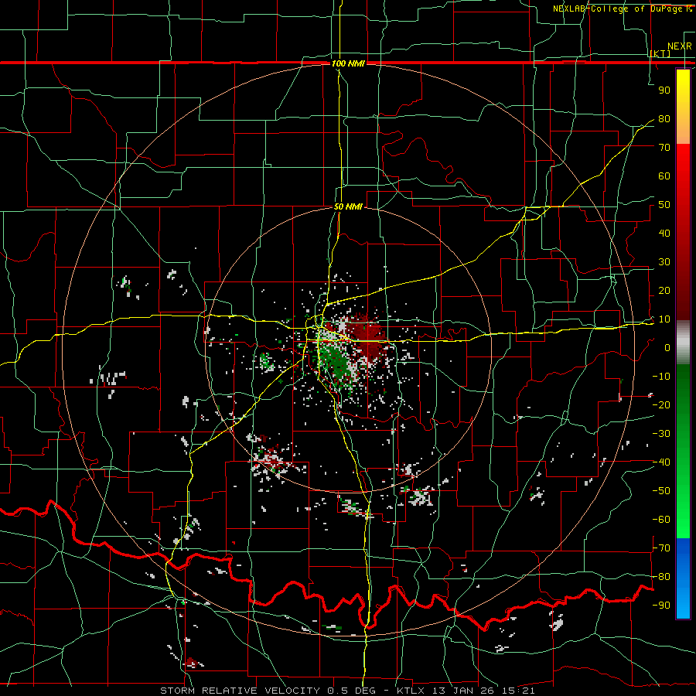696x696 pixels.
Task: Click the -30 value on velocity scale
Action: coord(661,434)
